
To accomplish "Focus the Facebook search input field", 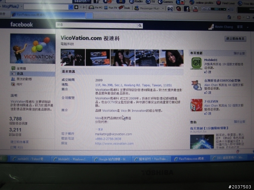I will (97, 25).
